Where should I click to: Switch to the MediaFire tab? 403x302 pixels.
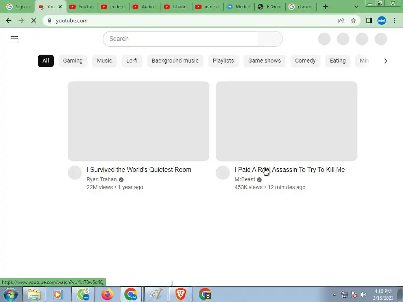click(239, 7)
